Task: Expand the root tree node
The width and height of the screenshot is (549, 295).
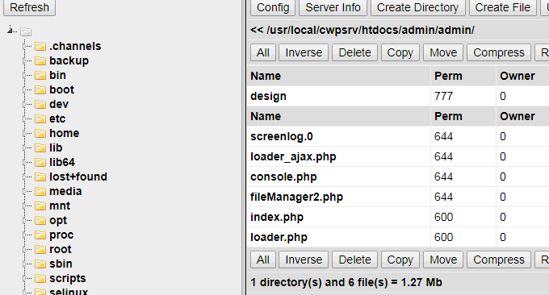Action: coord(24,249)
